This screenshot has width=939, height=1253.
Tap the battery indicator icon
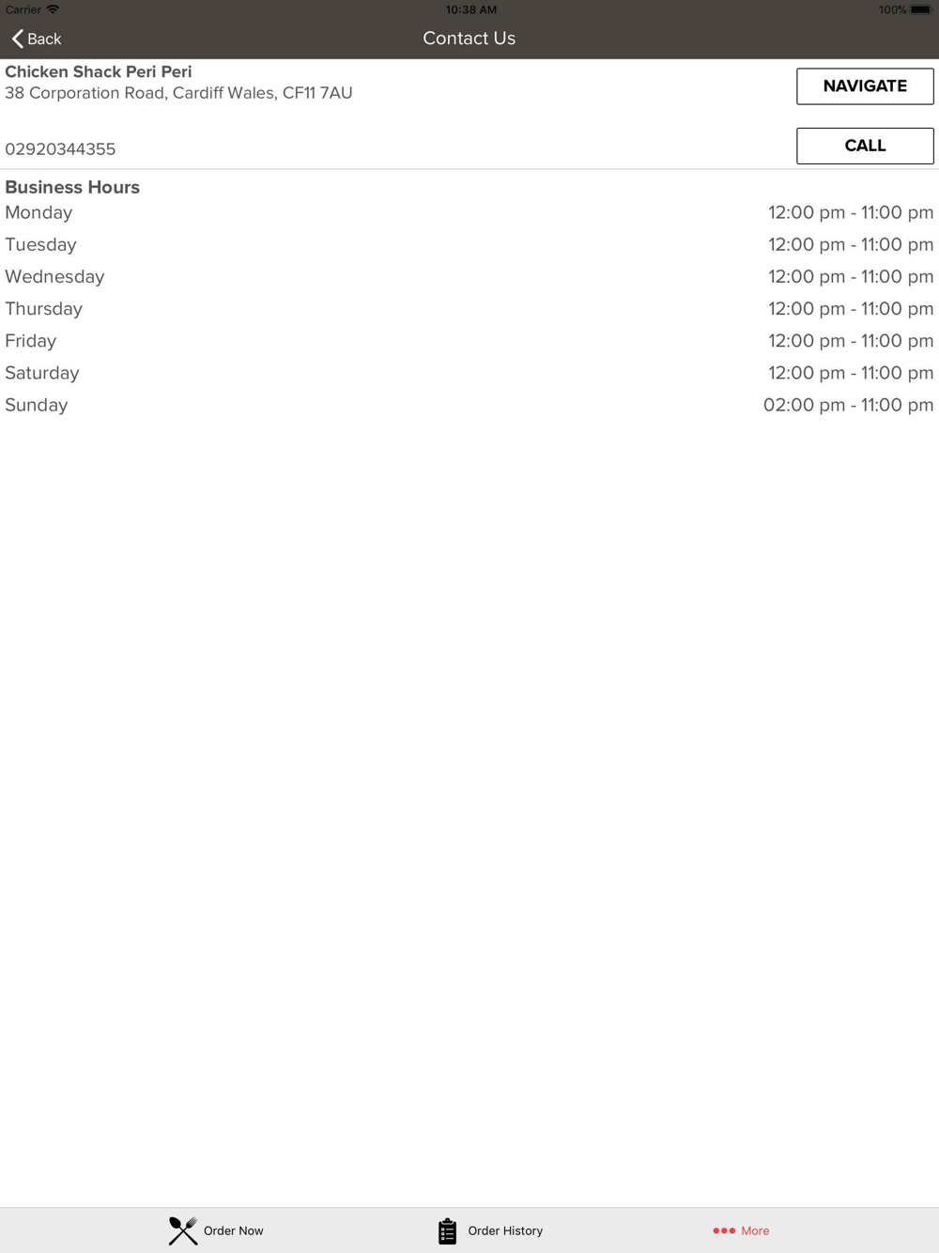click(921, 9)
